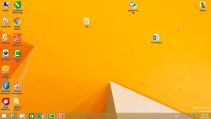
Task: Open the Corel Font Manager shortcut
Action: click(6, 88)
